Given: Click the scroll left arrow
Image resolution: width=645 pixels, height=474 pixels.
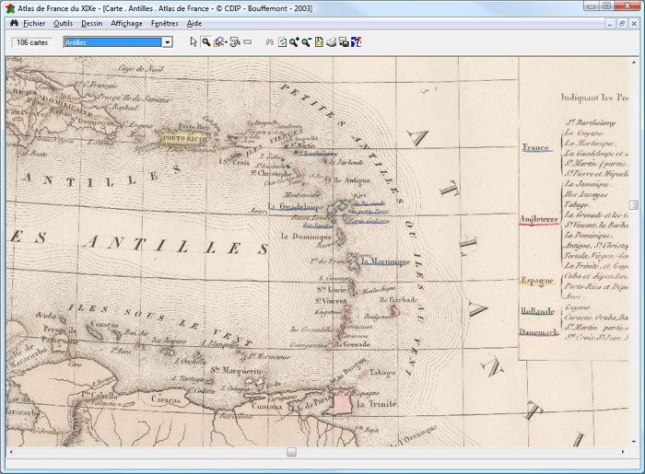Looking at the screenshot, I should point(11,452).
